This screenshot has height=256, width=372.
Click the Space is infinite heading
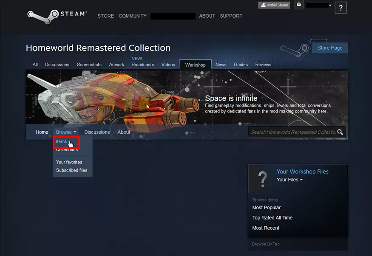tap(231, 98)
